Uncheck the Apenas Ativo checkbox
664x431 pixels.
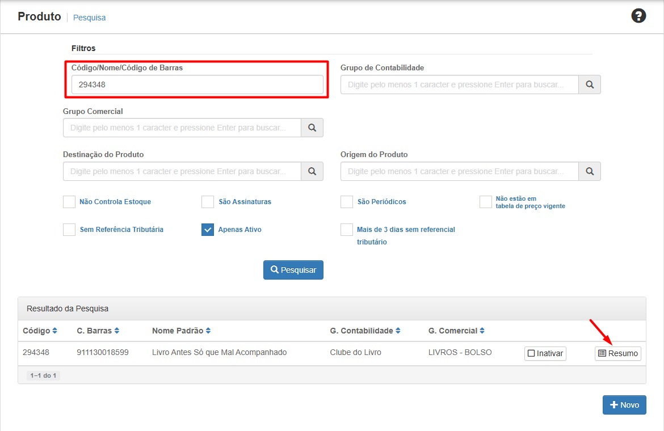[x=208, y=230]
